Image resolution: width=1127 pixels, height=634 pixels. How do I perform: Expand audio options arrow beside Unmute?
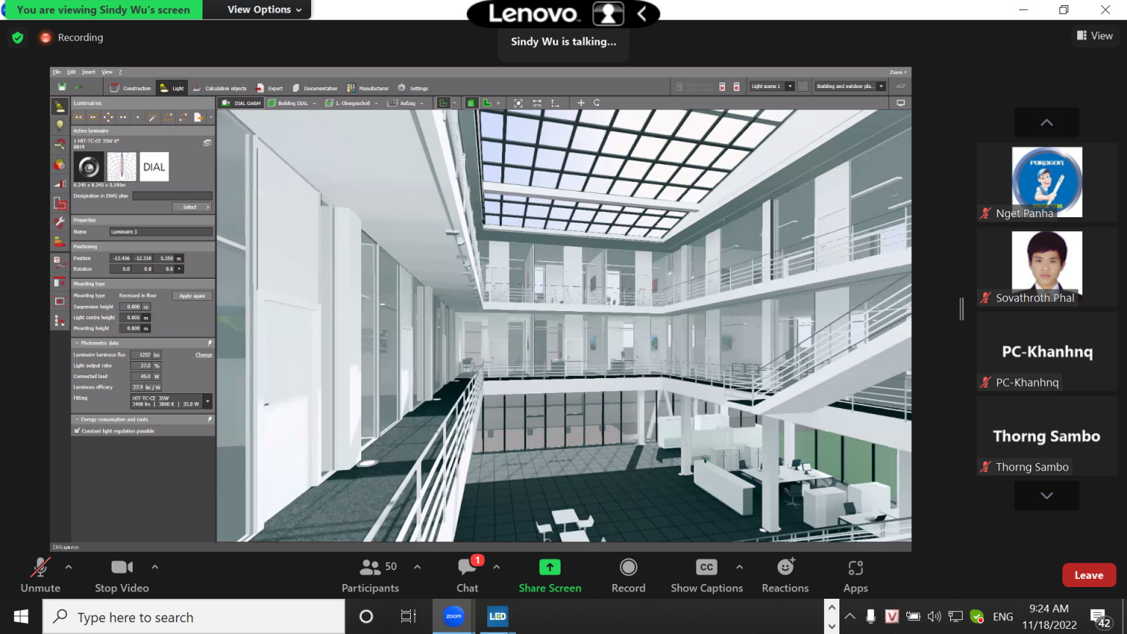69,566
